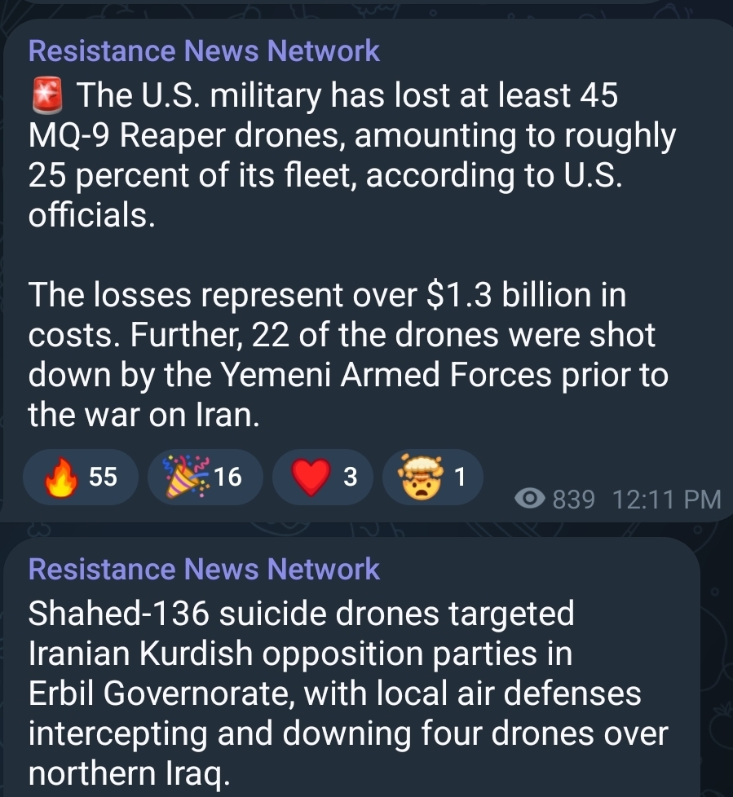Viewport: 733px width, 797px height.
Task: Click the eye views icon
Action: 529,499
